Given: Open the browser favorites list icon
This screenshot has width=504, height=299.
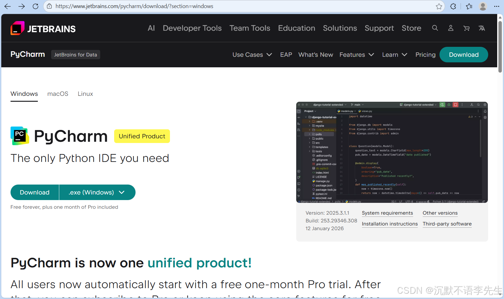Looking at the screenshot, I should click(469, 6).
